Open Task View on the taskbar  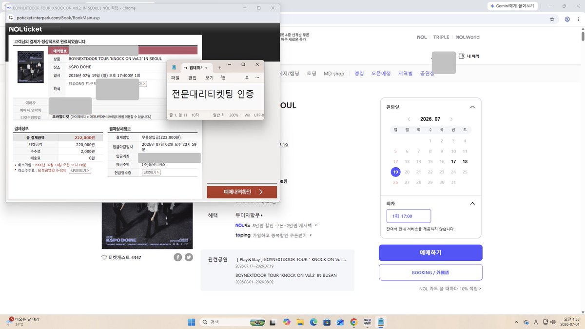273,322
